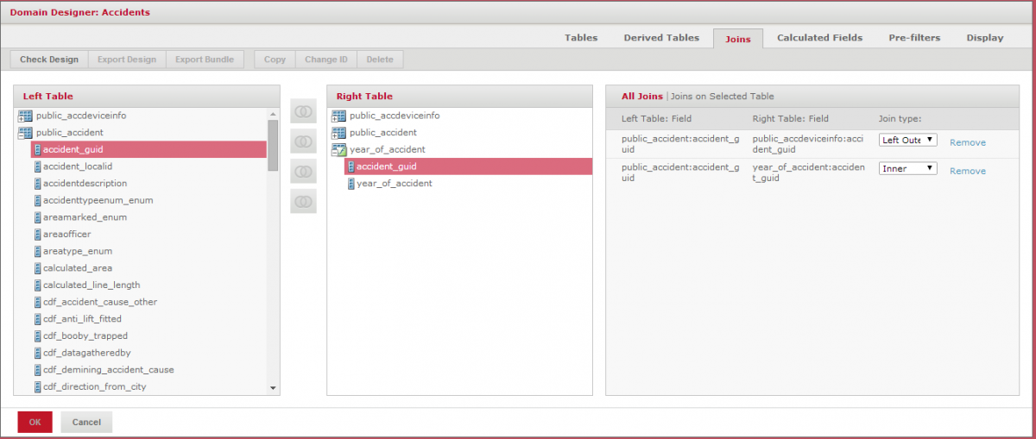
Task: Open the Derived Tables tab
Action: tap(661, 38)
